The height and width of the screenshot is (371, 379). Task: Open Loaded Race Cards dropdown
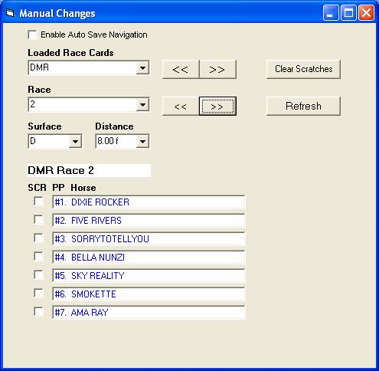(142, 68)
